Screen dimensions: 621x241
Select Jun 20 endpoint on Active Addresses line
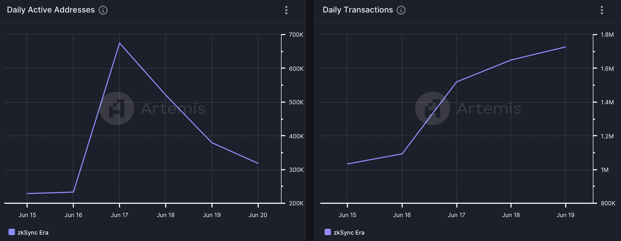258,163
